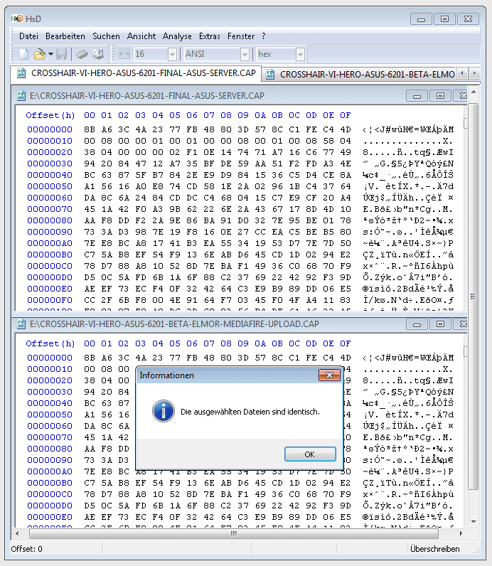The width and height of the screenshot is (492, 566).
Task: Click Offset(h) header in top hex view
Action: coord(50,115)
